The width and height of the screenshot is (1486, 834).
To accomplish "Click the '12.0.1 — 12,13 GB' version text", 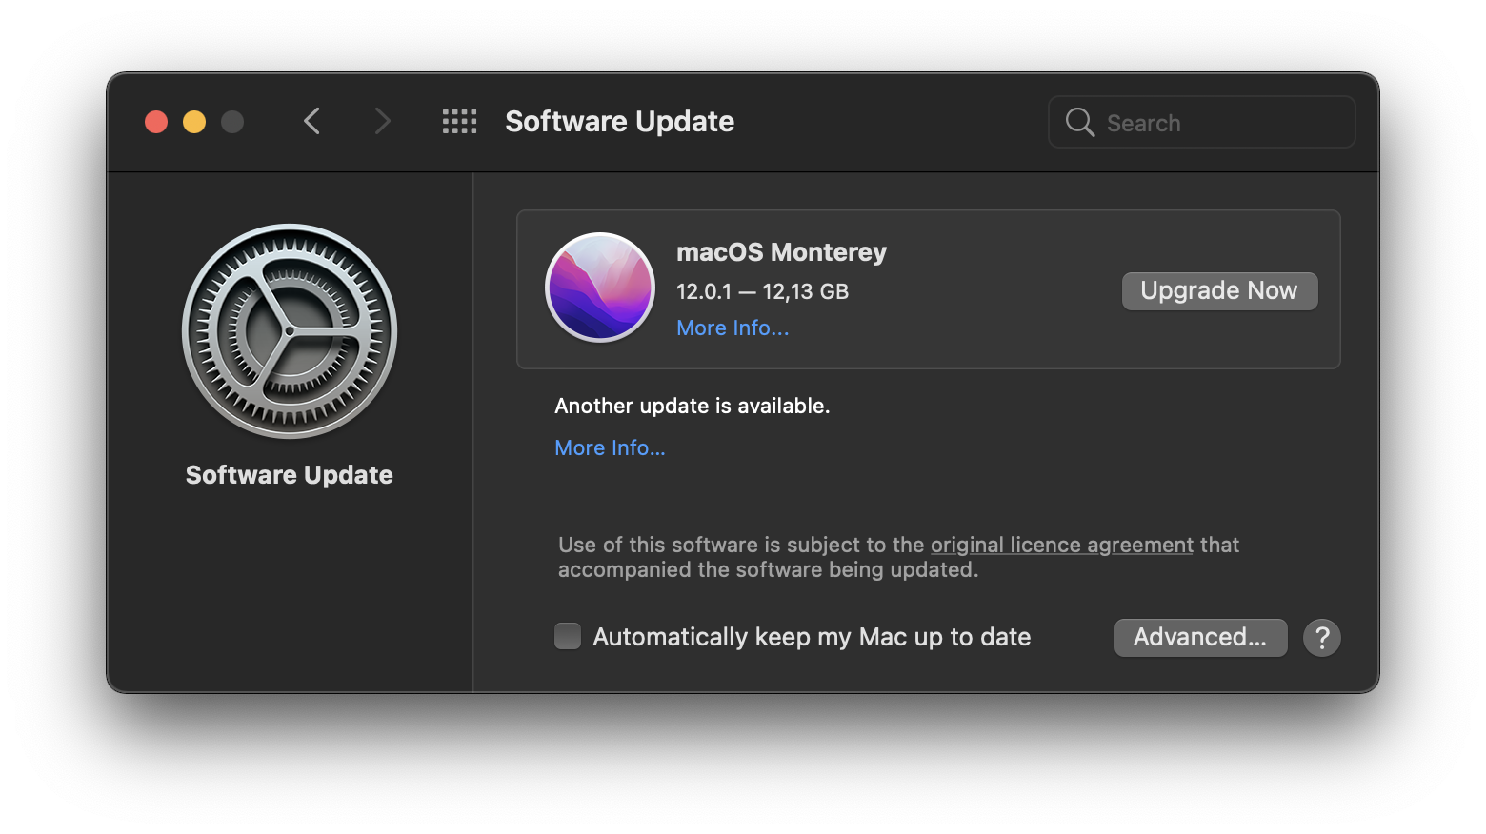I will (x=762, y=291).
